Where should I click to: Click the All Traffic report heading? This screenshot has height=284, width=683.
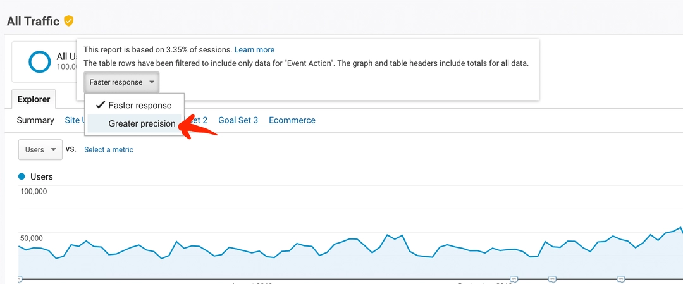coord(33,22)
